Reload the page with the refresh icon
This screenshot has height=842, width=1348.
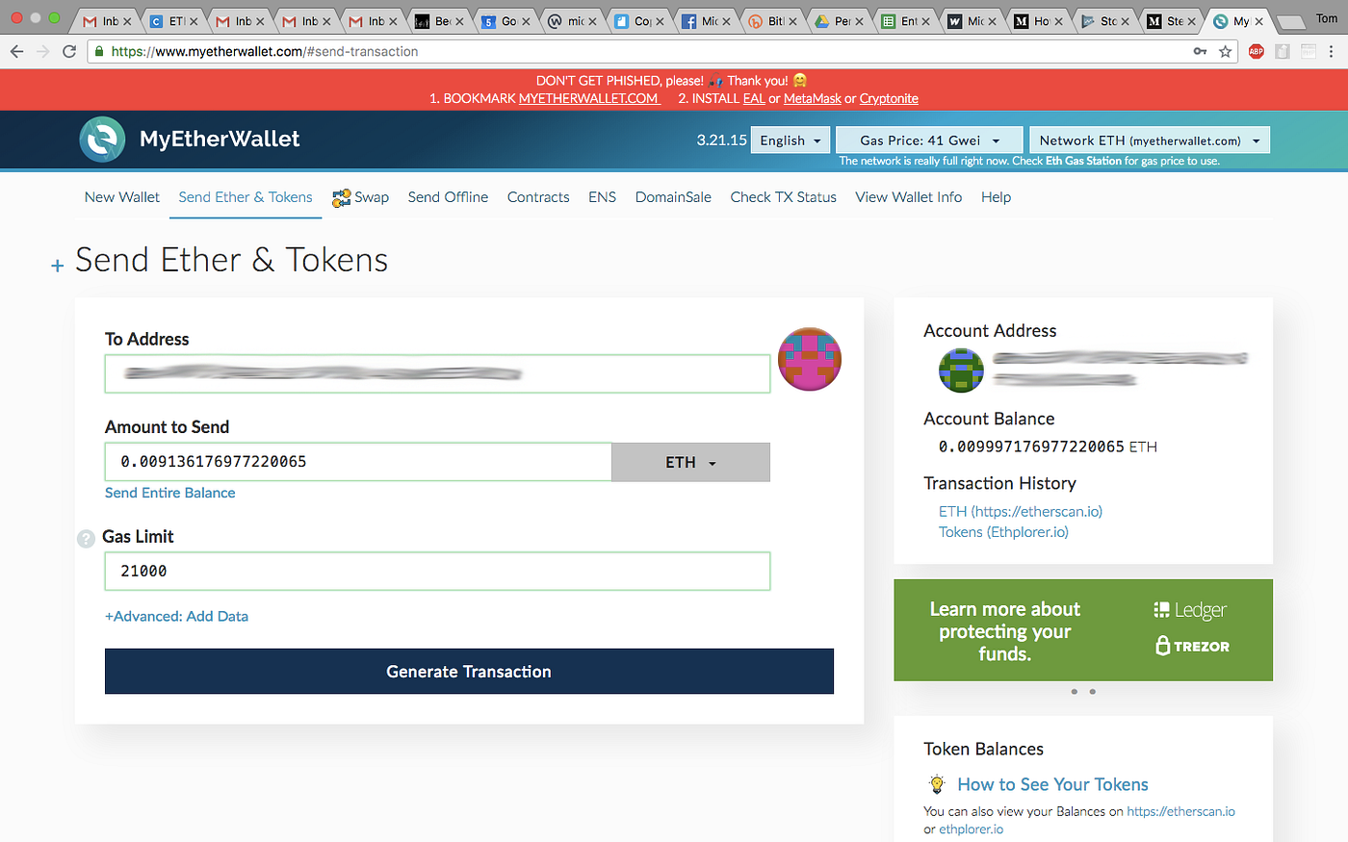click(69, 51)
